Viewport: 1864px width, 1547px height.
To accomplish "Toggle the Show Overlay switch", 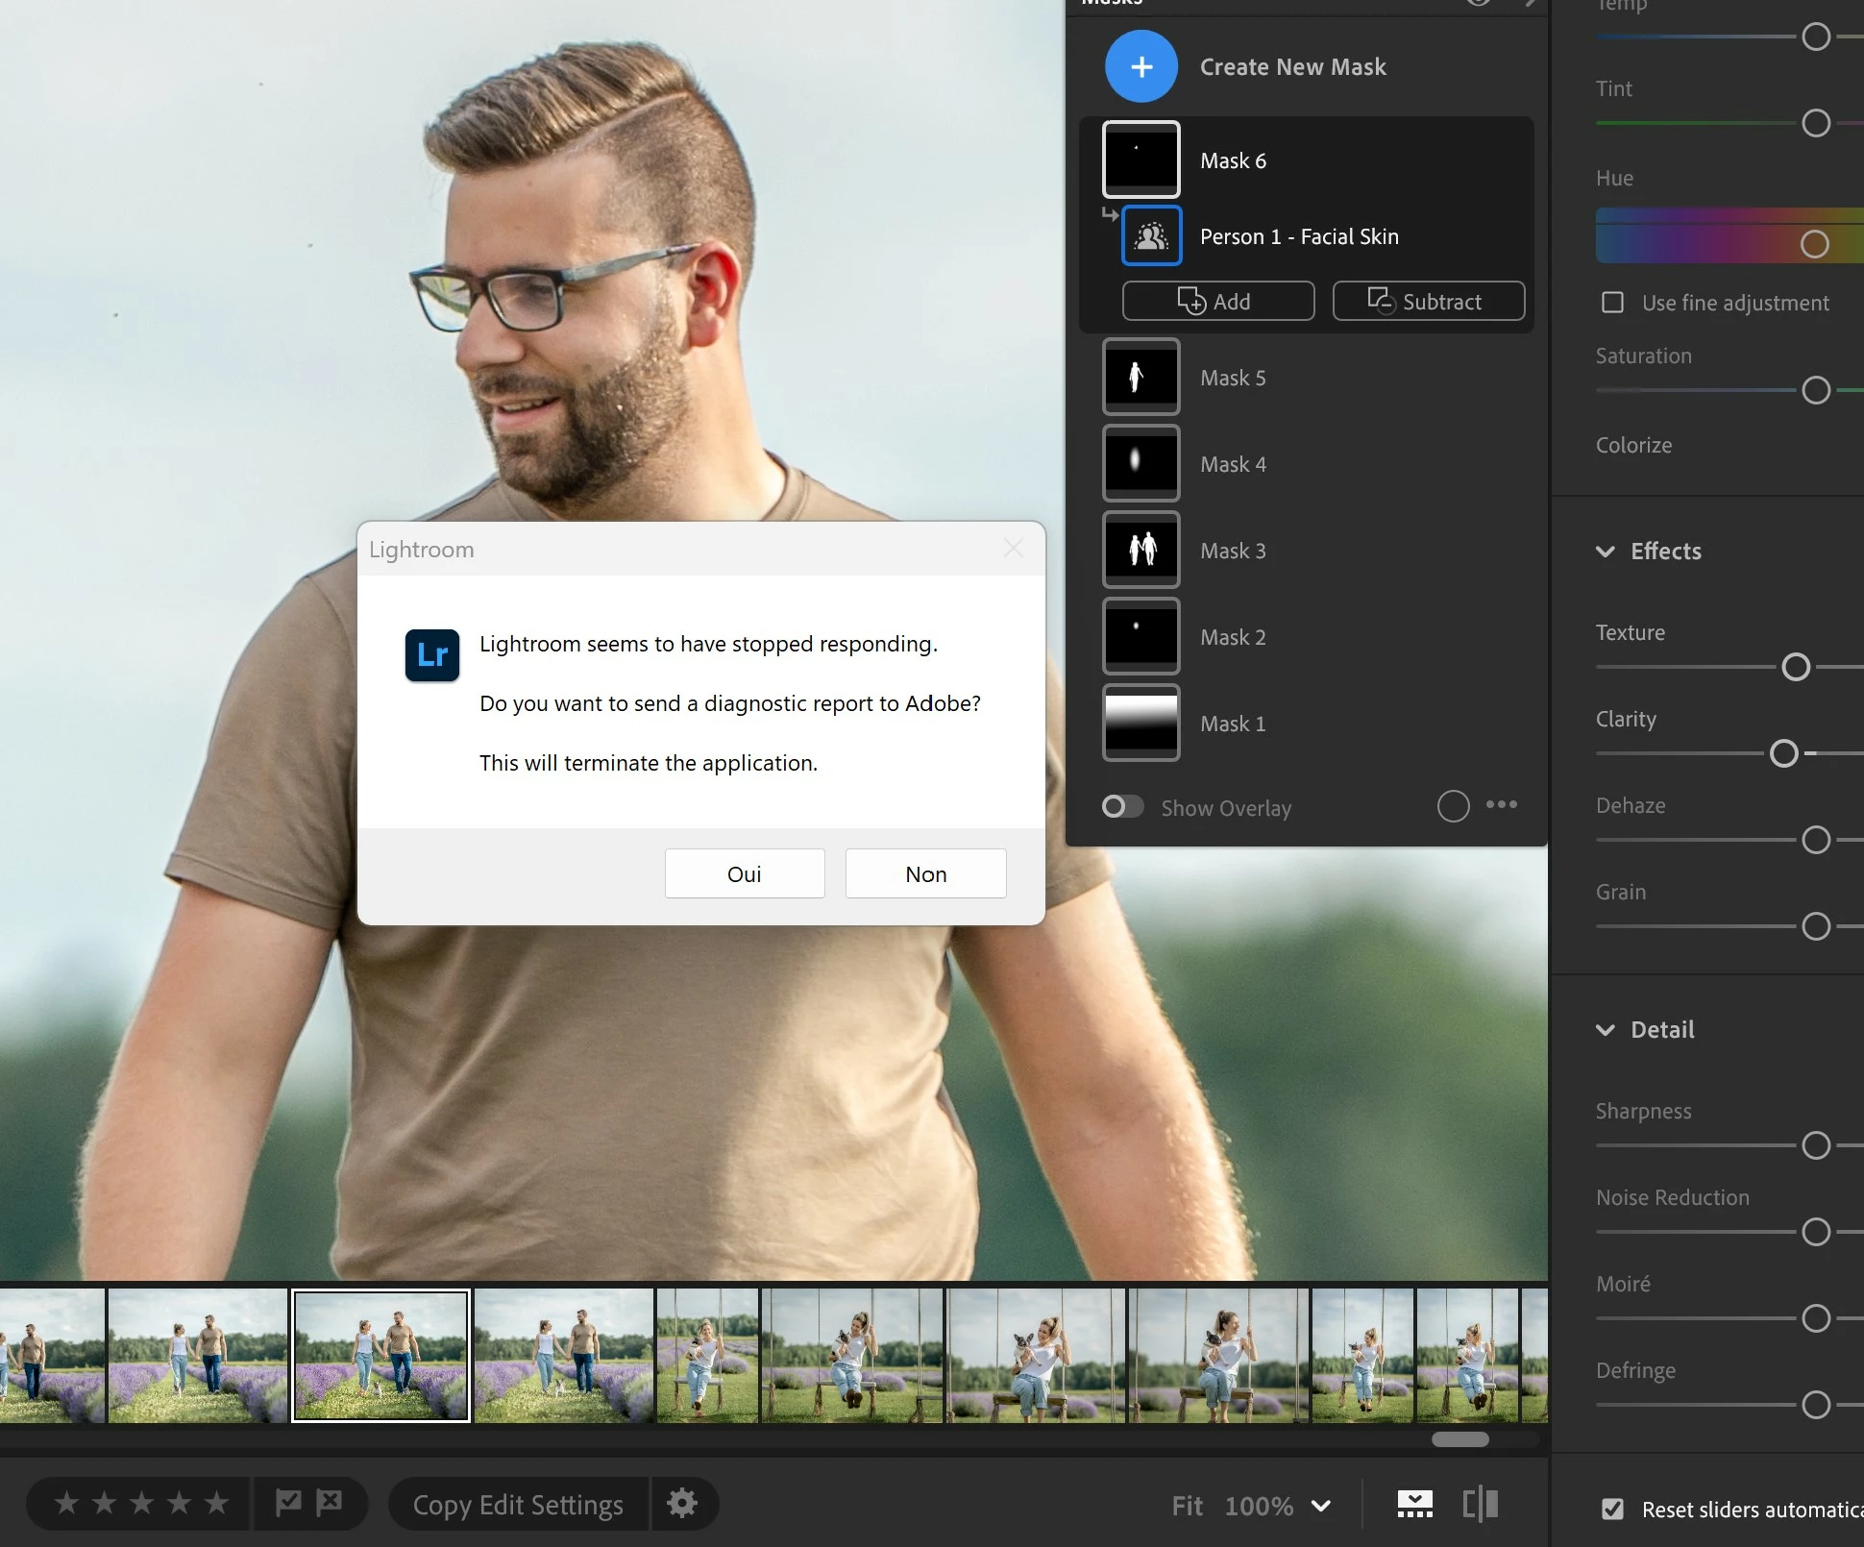I will (1122, 807).
